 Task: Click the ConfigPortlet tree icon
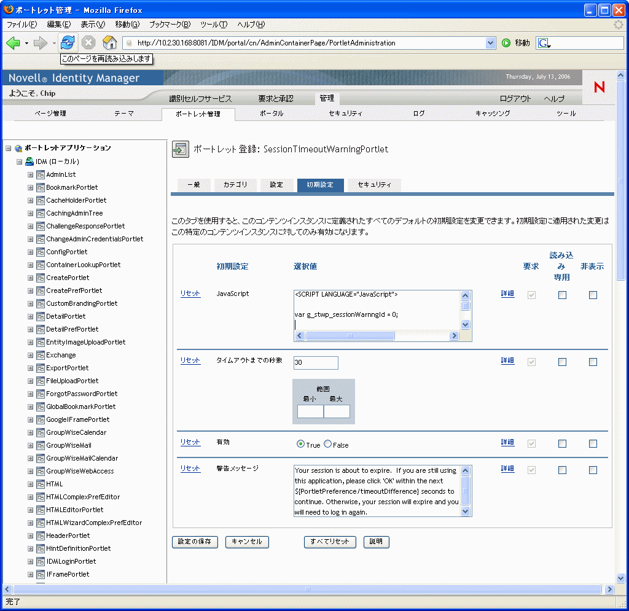(x=40, y=252)
